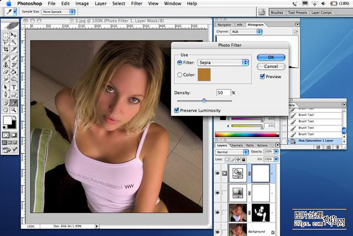Uncheck the Preview checkbox
The height and width of the screenshot is (236, 353).
[x=262, y=77]
